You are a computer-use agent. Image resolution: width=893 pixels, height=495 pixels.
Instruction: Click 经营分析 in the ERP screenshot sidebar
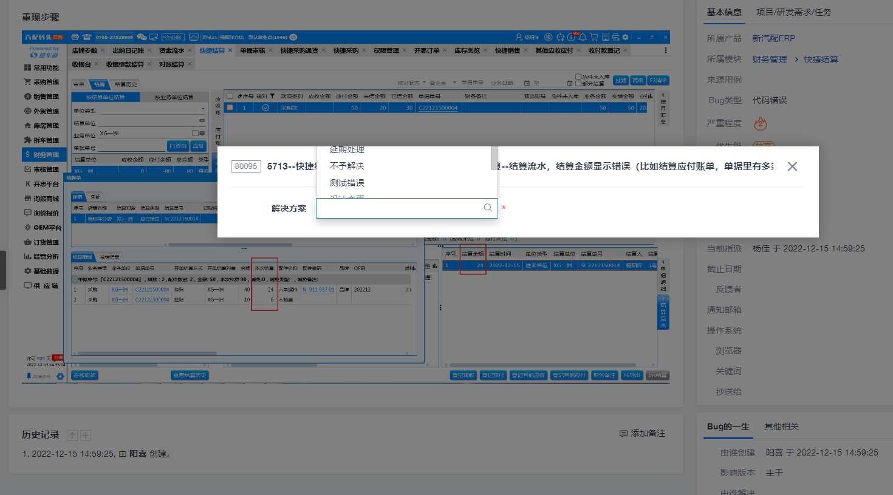(42, 257)
